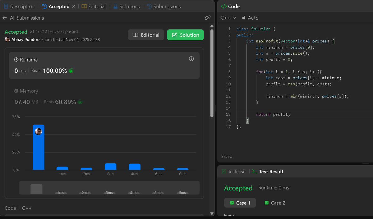
Task: Click the Editorial tab book icon
Action: click(84, 6)
